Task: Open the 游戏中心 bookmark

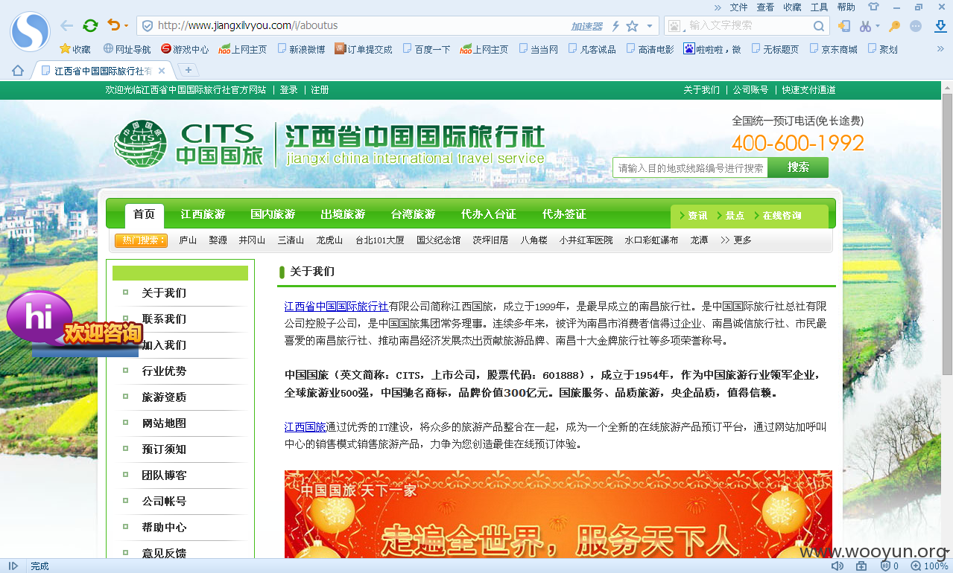Action: coord(185,49)
